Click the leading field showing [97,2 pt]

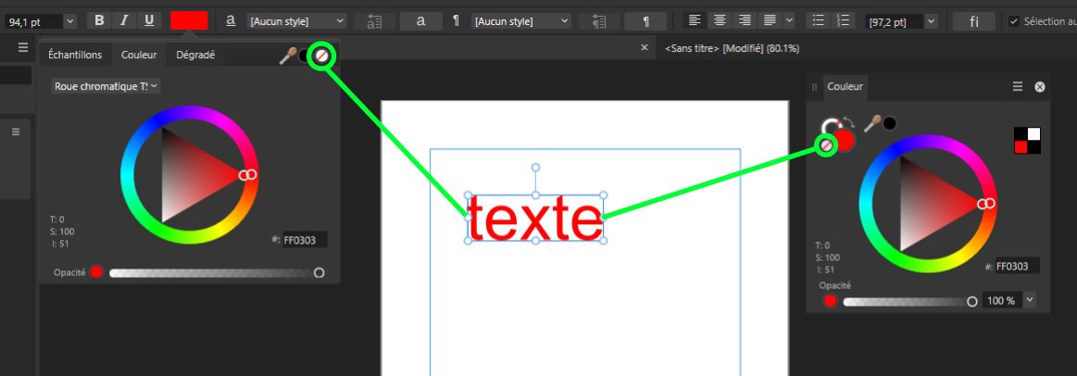[894, 21]
